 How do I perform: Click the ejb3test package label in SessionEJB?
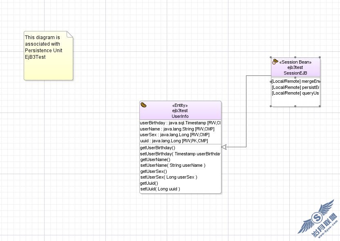[295, 68]
